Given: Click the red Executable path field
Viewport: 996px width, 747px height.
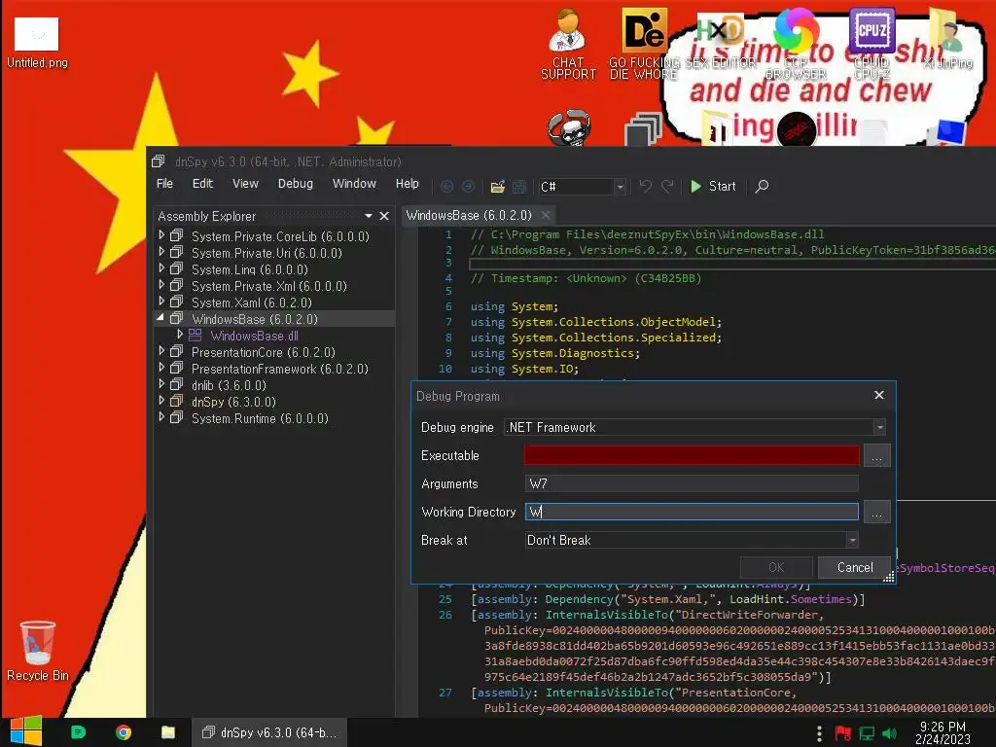Looking at the screenshot, I should [x=692, y=455].
